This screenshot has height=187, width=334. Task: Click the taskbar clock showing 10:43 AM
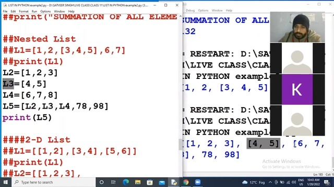click(x=313, y=182)
